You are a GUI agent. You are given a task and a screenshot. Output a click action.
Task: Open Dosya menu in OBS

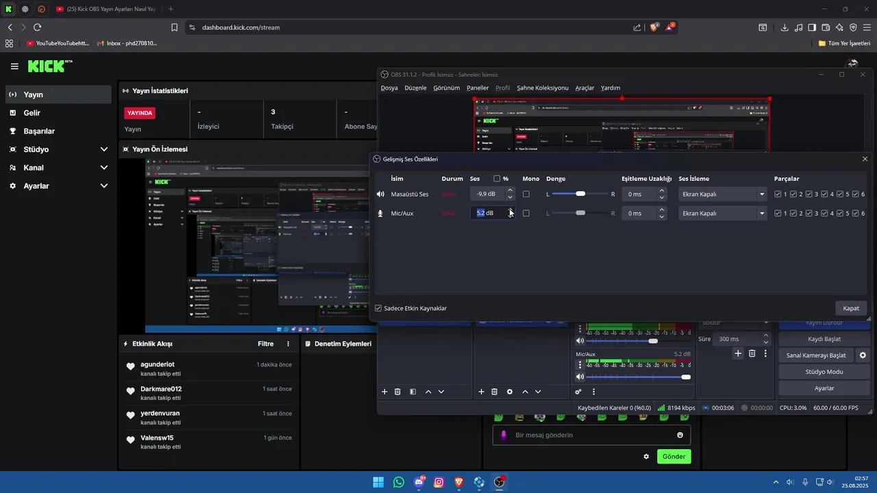389,88
